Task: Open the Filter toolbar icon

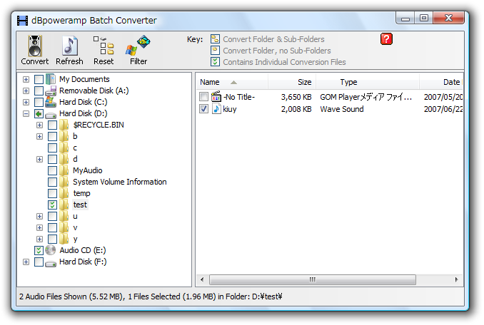Action: point(138,46)
